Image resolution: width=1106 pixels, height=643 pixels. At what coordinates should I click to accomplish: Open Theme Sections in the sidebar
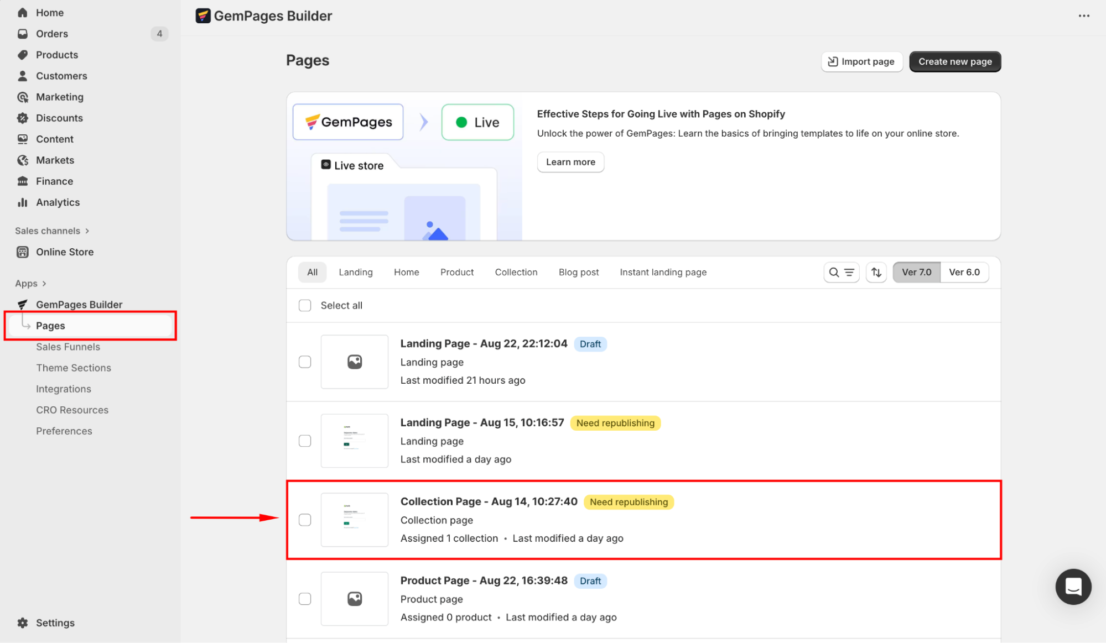point(74,368)
